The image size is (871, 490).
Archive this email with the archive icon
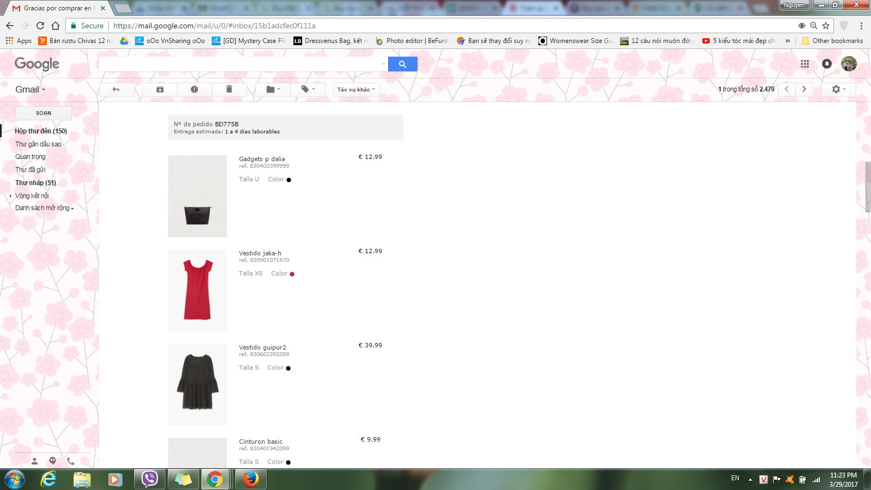coord(160,89)
